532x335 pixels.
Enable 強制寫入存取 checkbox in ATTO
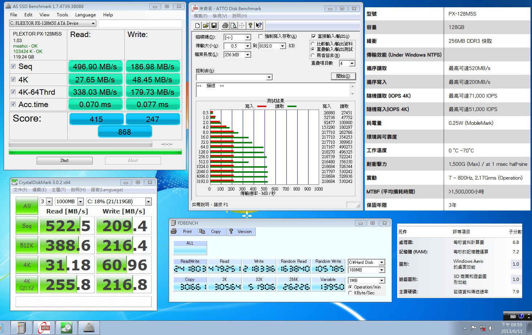pyautogui.click(x=260, y=36)
